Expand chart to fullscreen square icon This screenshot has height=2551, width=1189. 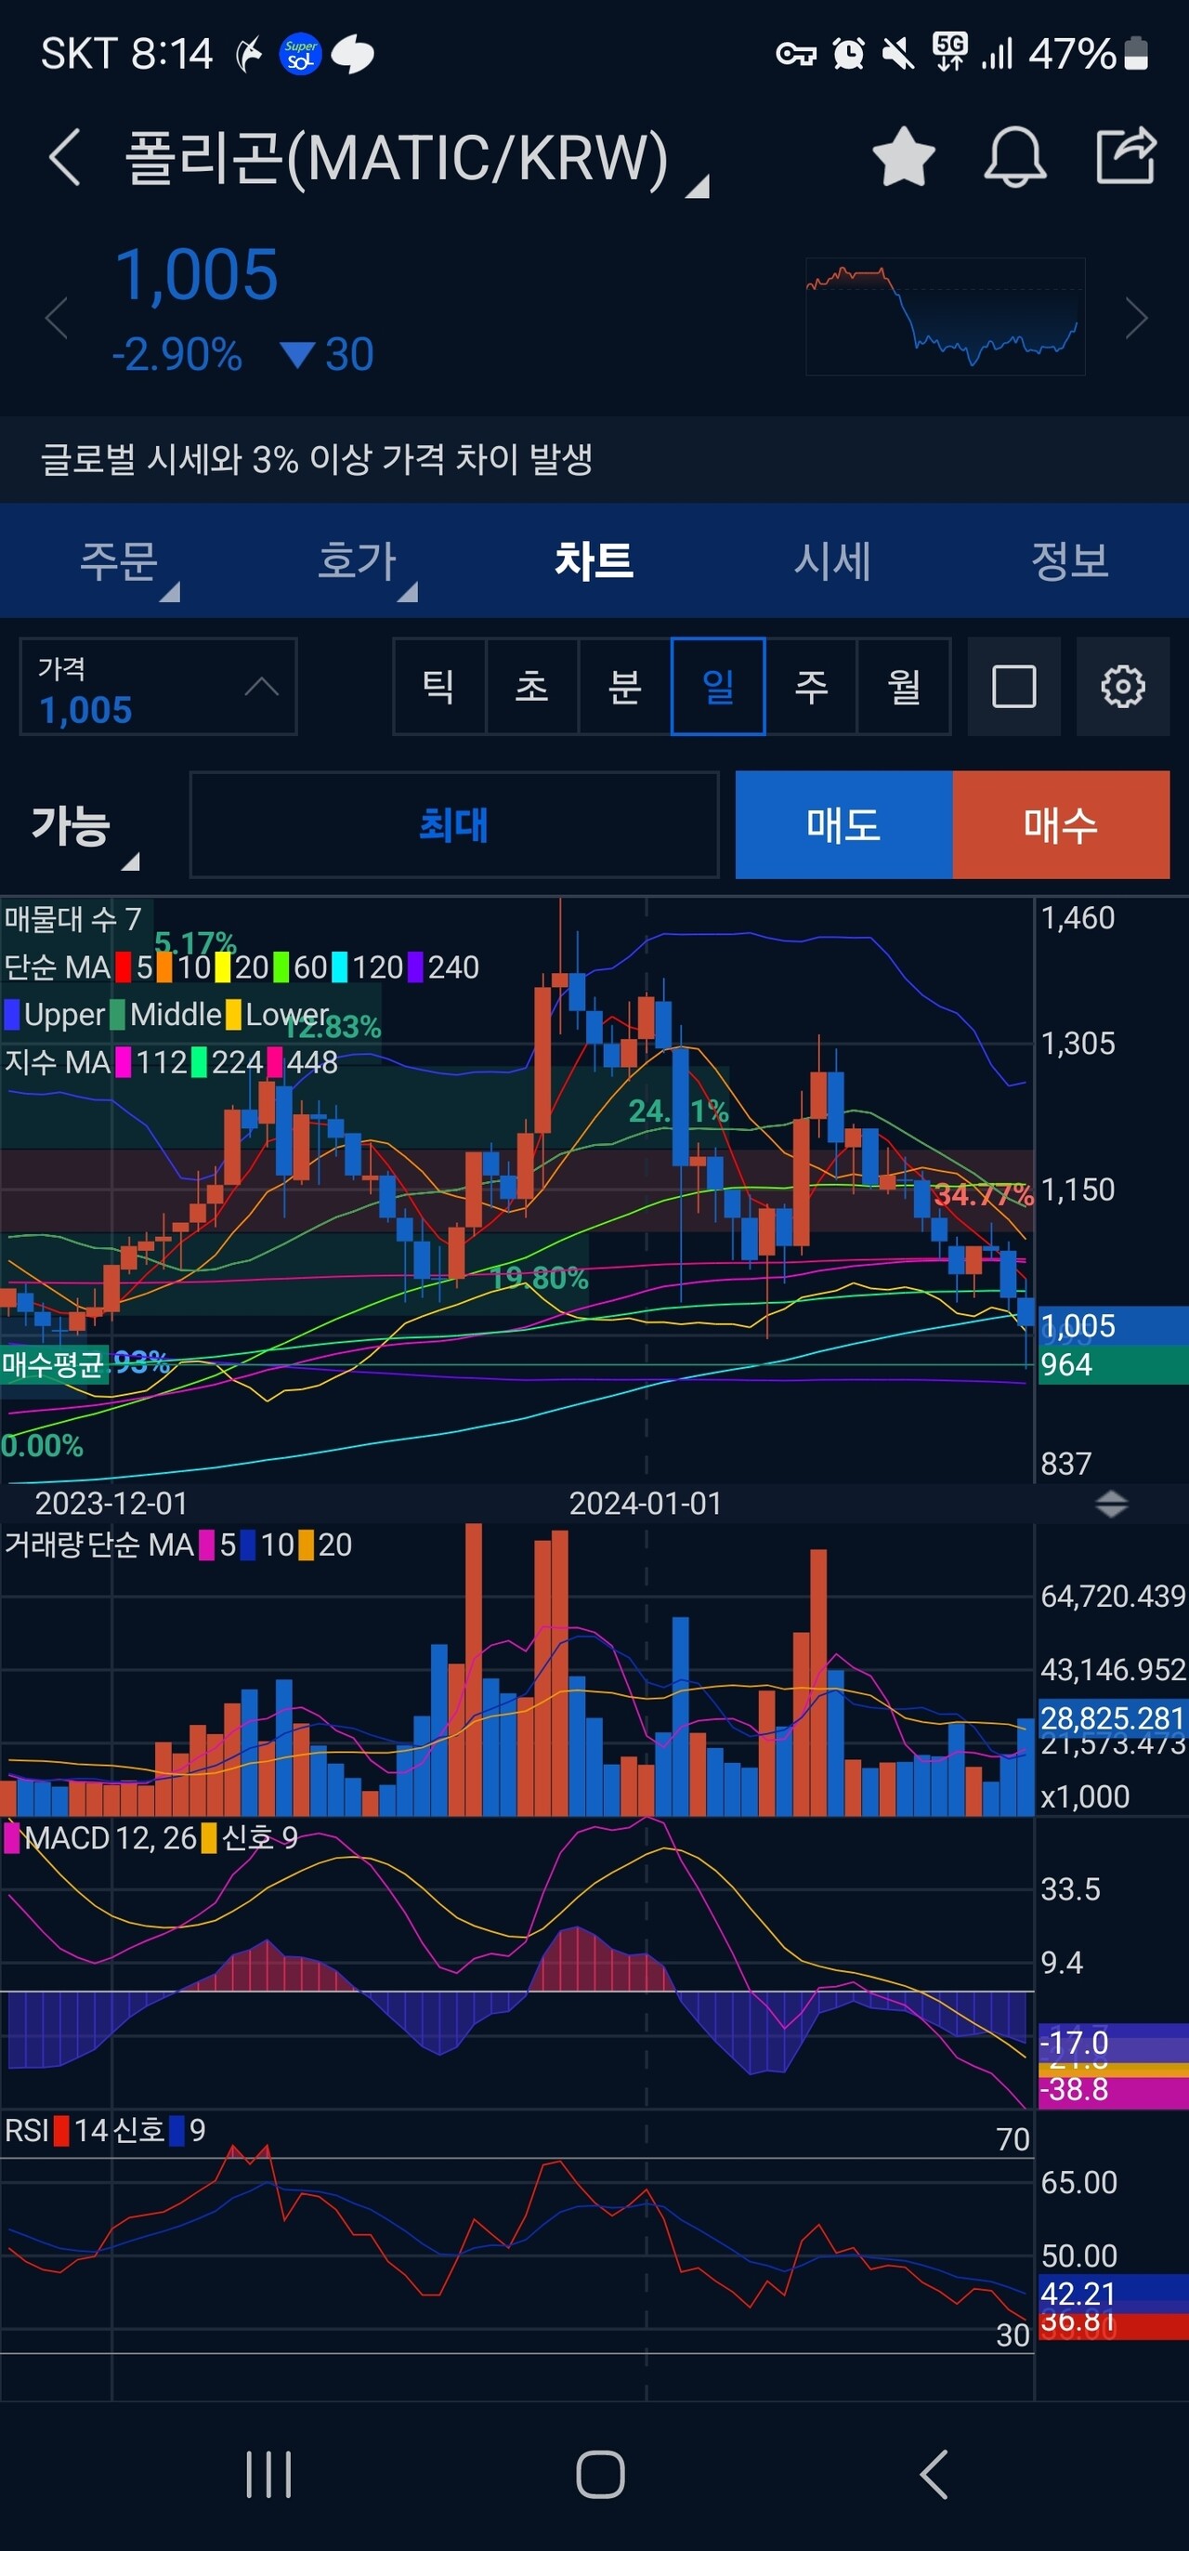click(x=1013, y=686)
